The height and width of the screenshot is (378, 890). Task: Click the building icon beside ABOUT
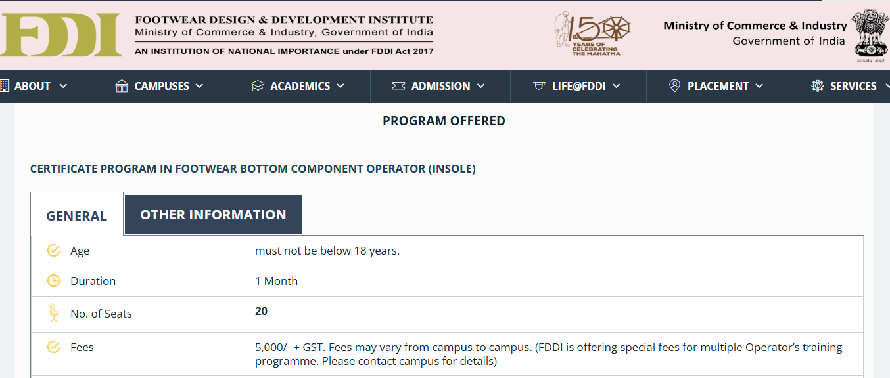[4, 86]
